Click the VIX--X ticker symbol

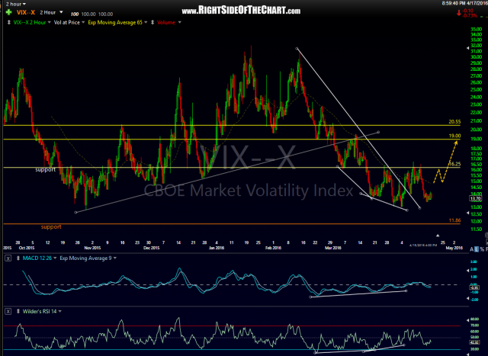(x=26, y=12)
